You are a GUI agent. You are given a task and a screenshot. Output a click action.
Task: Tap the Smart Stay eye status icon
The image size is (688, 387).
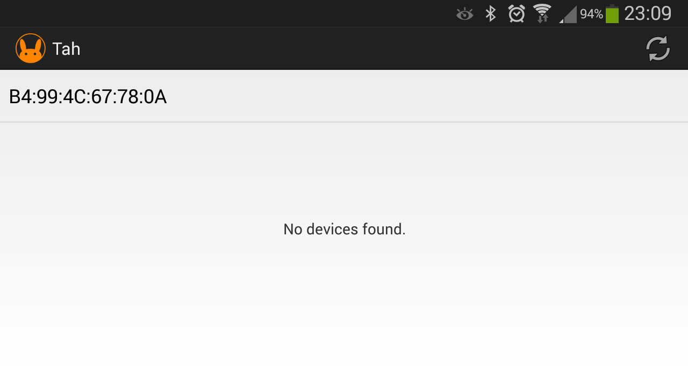pyautogui.click(x=464, y=14)
